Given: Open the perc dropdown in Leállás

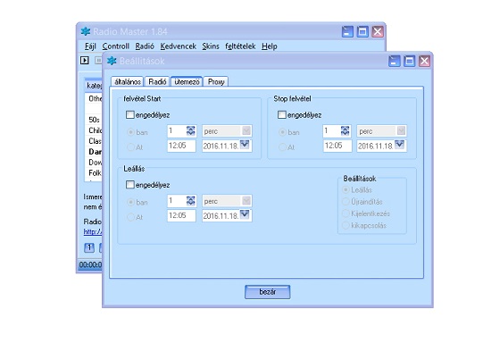Looking at the screenshot, I should point(246,200).
